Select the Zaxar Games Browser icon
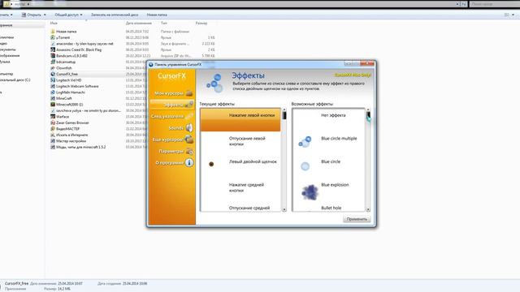Image resolution: width=520 pixels, height=292 pixels. tap(53, 122)
